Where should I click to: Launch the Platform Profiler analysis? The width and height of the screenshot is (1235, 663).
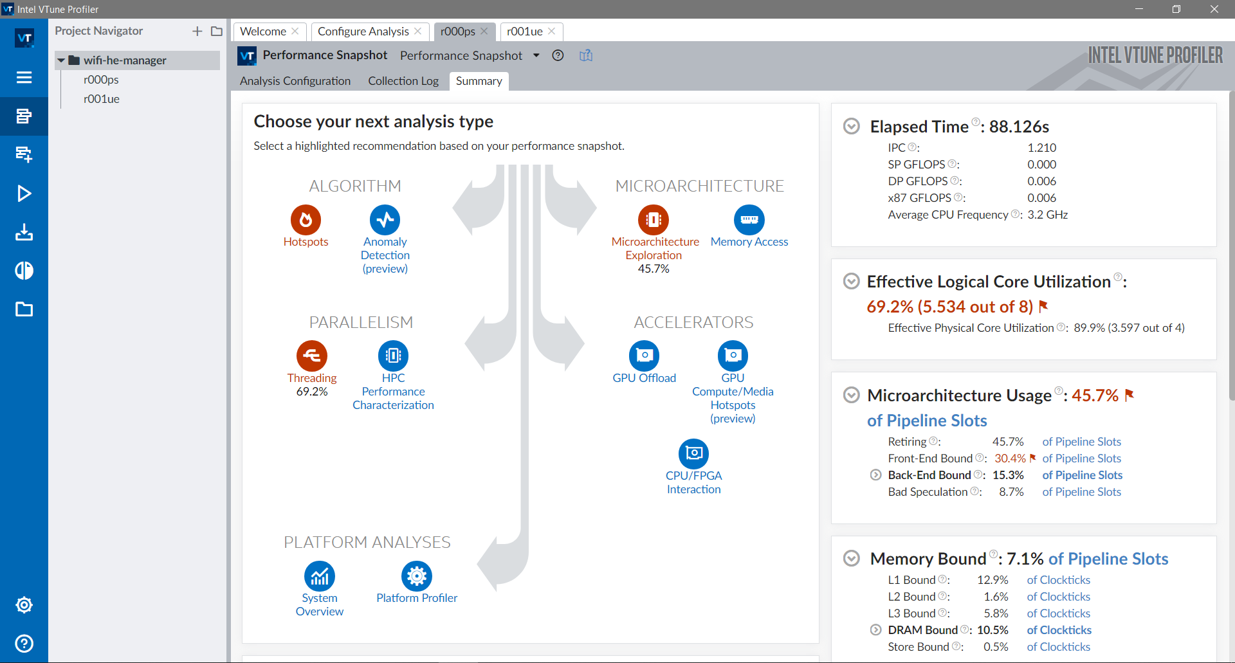tap(416, 577)
